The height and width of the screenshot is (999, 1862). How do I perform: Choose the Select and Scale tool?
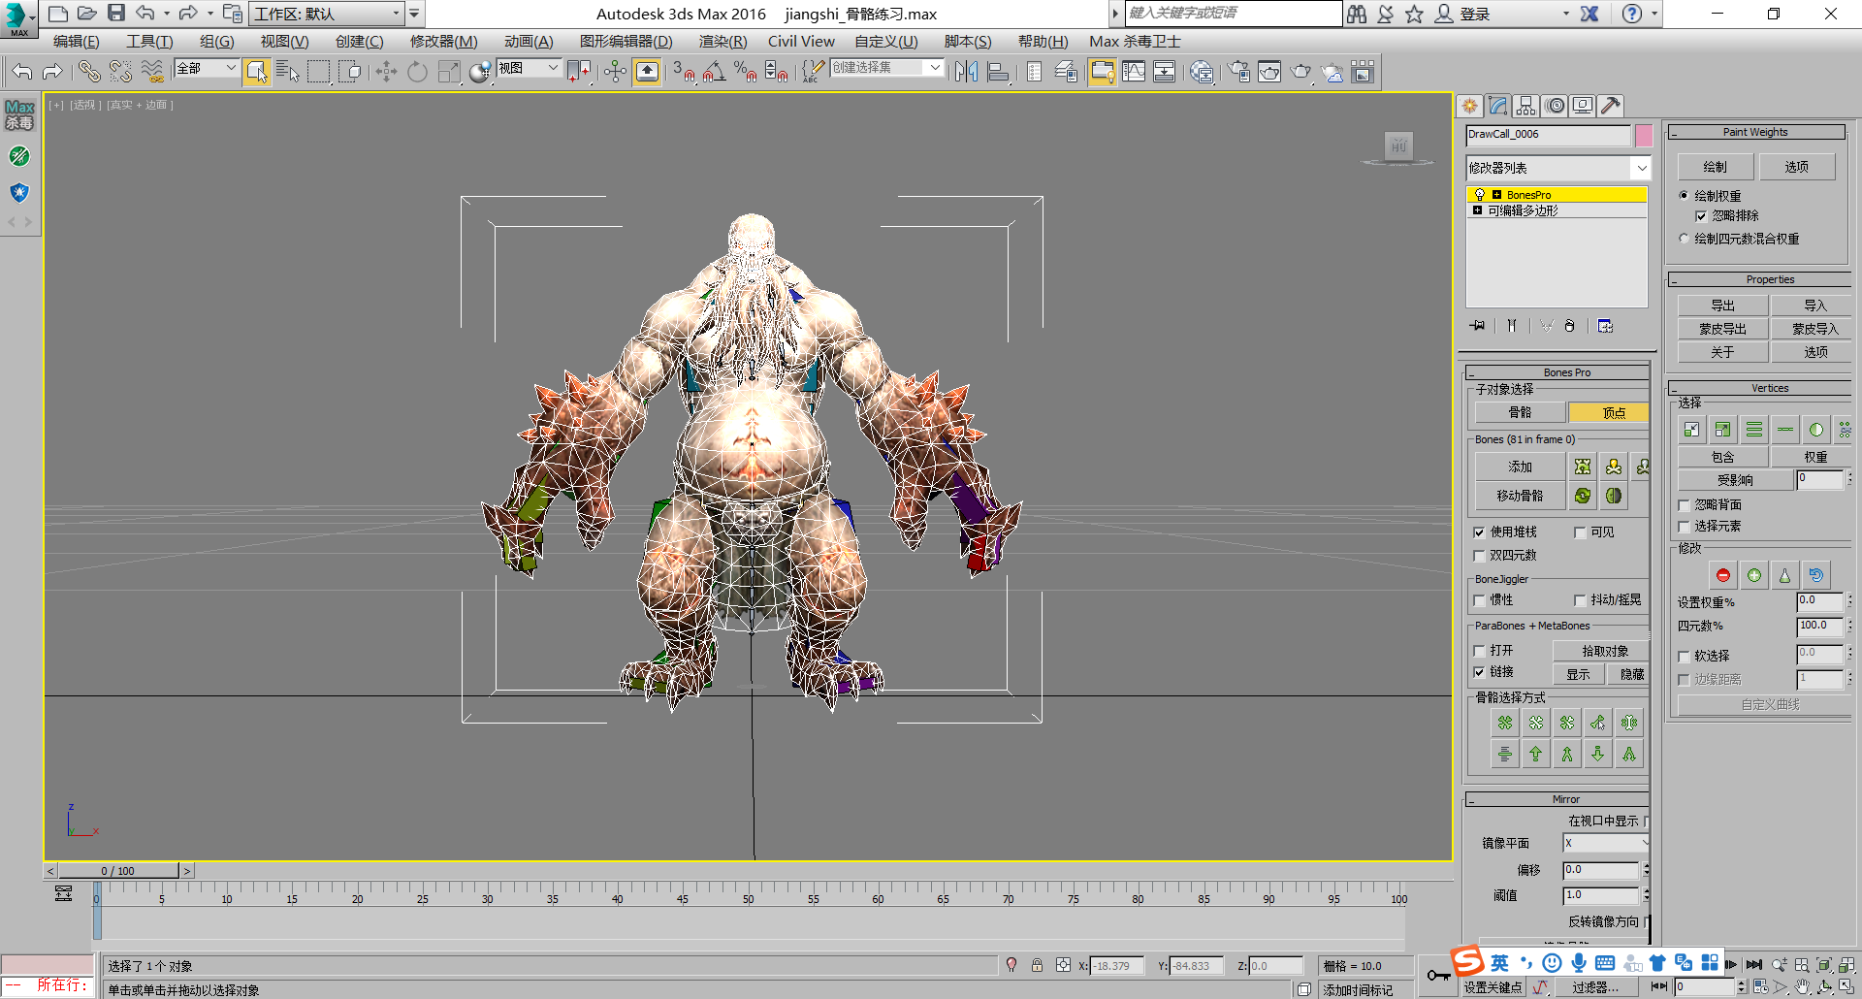click(x=448, y=71)
